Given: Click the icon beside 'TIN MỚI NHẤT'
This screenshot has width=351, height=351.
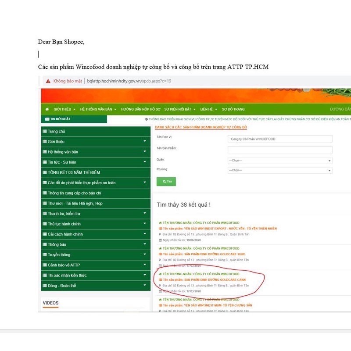Looking at the screenshot, I should pos(47,119).
